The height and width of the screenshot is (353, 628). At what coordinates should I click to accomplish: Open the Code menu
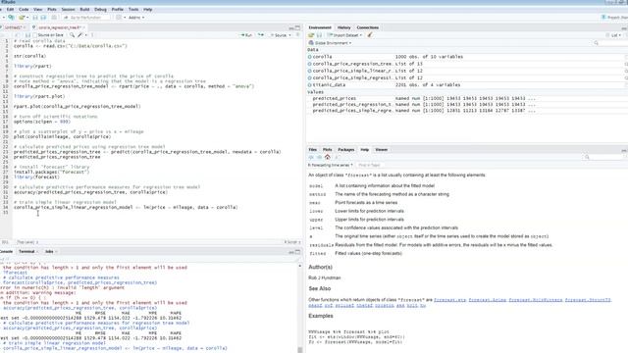(24, 9)
